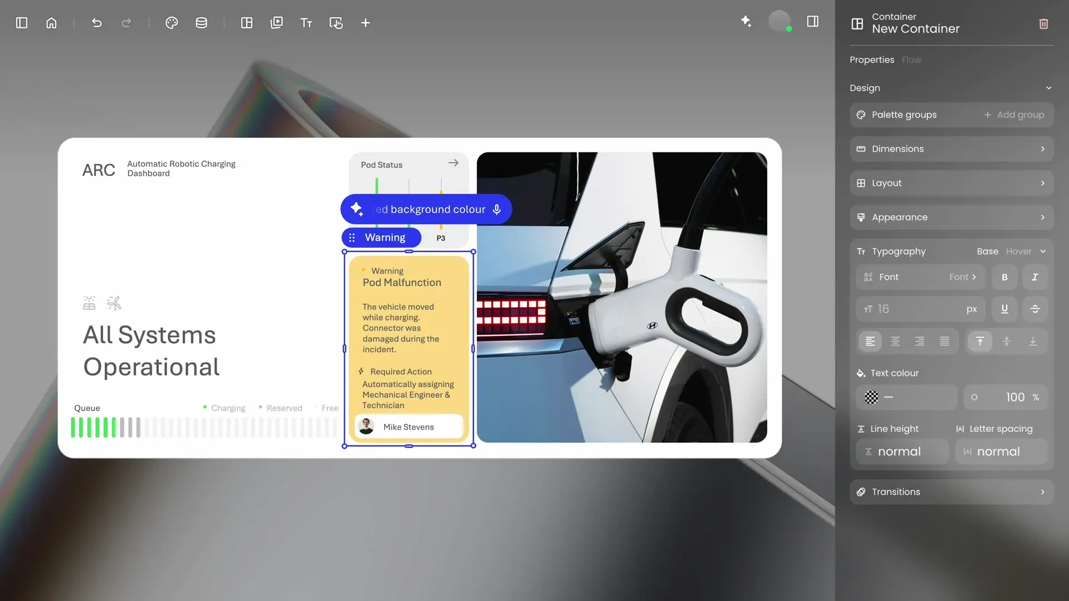Switch to the Flow tab
This screenshot has height=601, width=1069.
911,60
